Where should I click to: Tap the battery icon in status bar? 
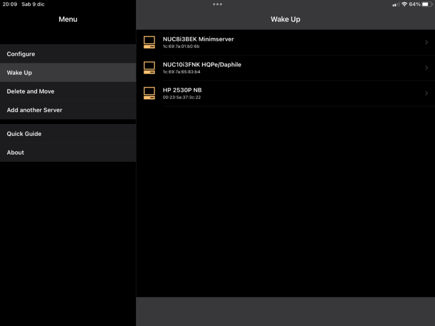[427, 4]
